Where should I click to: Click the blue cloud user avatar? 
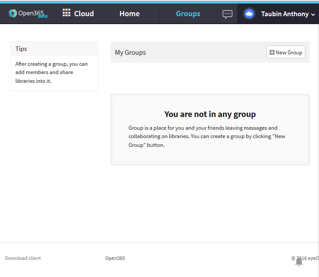(x=249, y=14)
